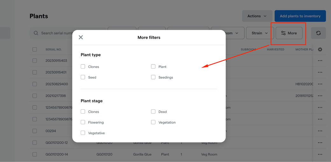Click the refresh icon button

(x=318, y=33)
